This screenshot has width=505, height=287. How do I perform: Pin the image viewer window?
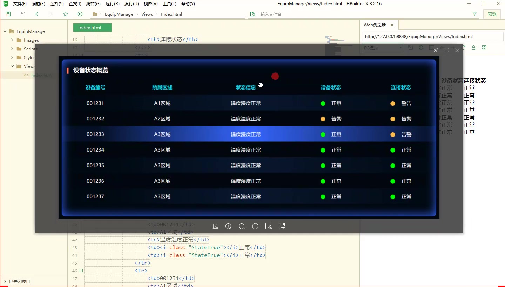[x=436, y=50]
